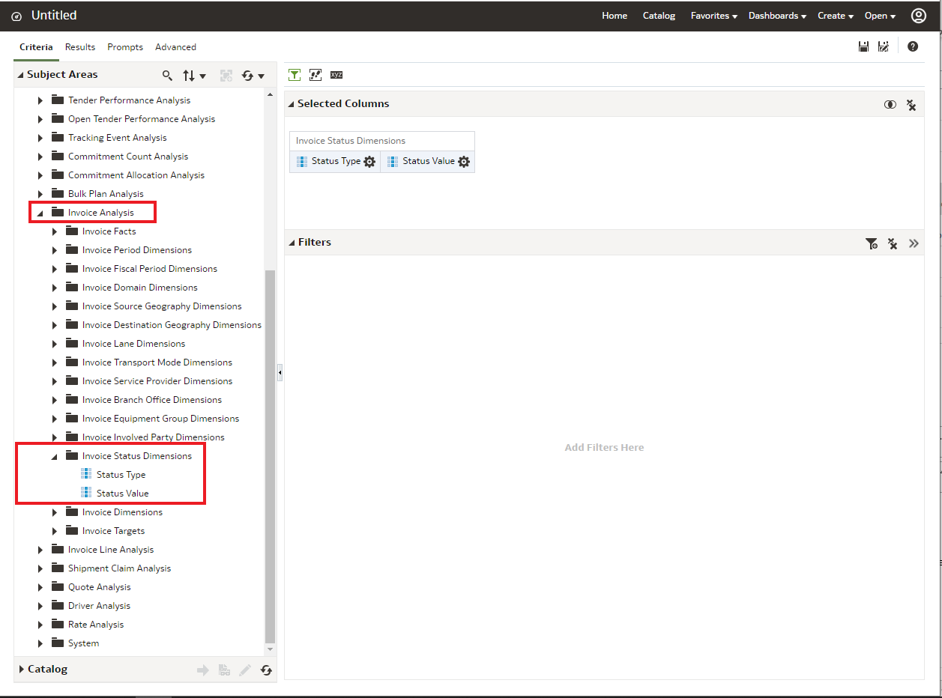This screenshot has height=698, width=942.
Task: Remove all filters with the X icon
Action: (x=893, y=243)
